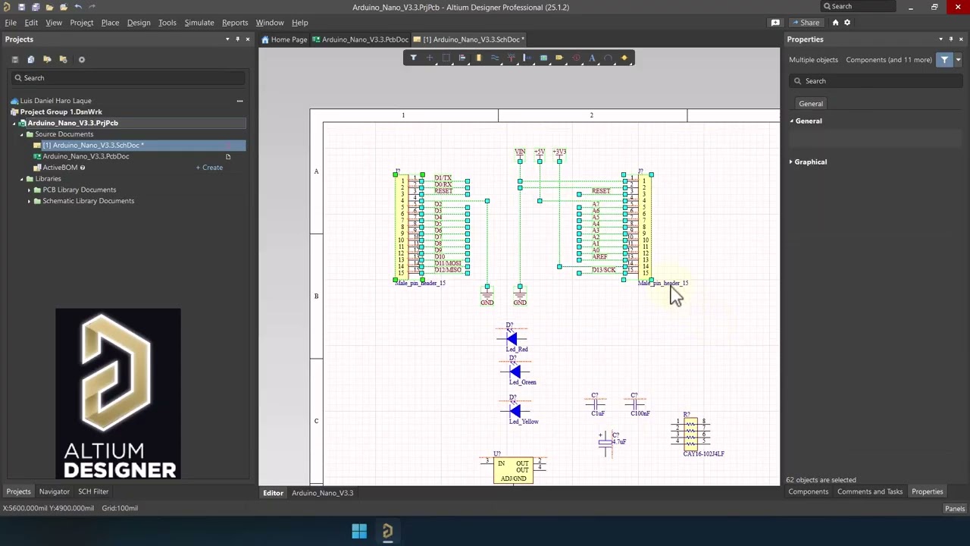The height and width of the screenshot is (546, 970).
Task: Pin the Properties panel
Action: 951,39
